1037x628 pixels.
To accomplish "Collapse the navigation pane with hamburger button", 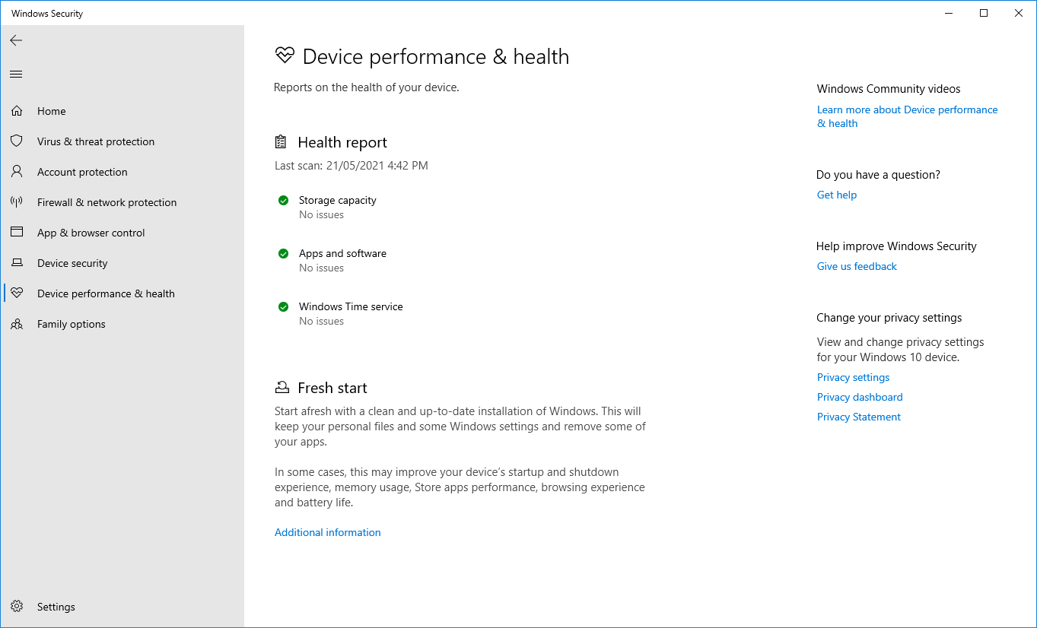I will [x=16, y=74].
